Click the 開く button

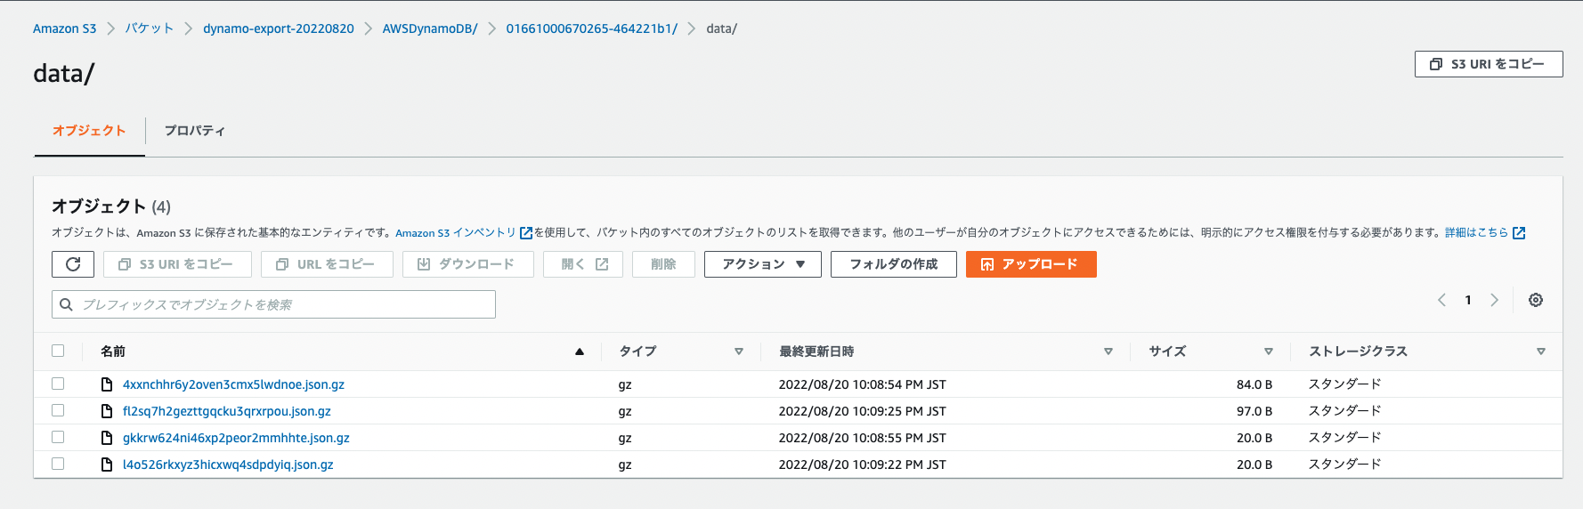[583, 264]
